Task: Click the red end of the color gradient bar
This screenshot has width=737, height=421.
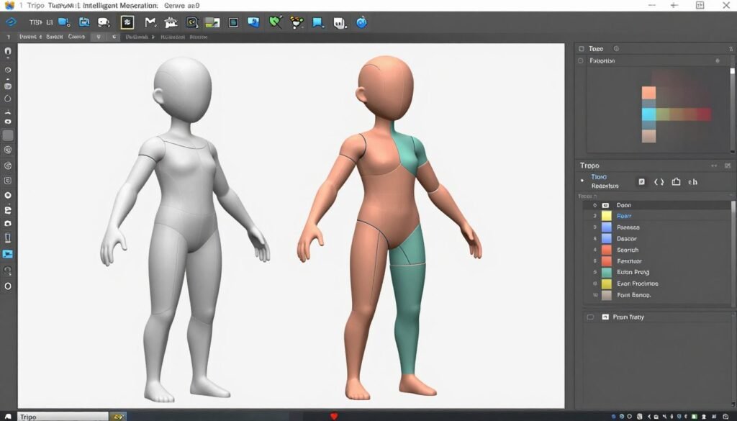Action: (703, 114)
